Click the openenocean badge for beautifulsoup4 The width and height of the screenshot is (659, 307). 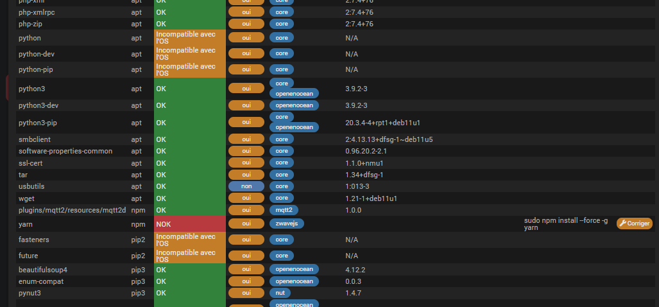pos(294,270)
